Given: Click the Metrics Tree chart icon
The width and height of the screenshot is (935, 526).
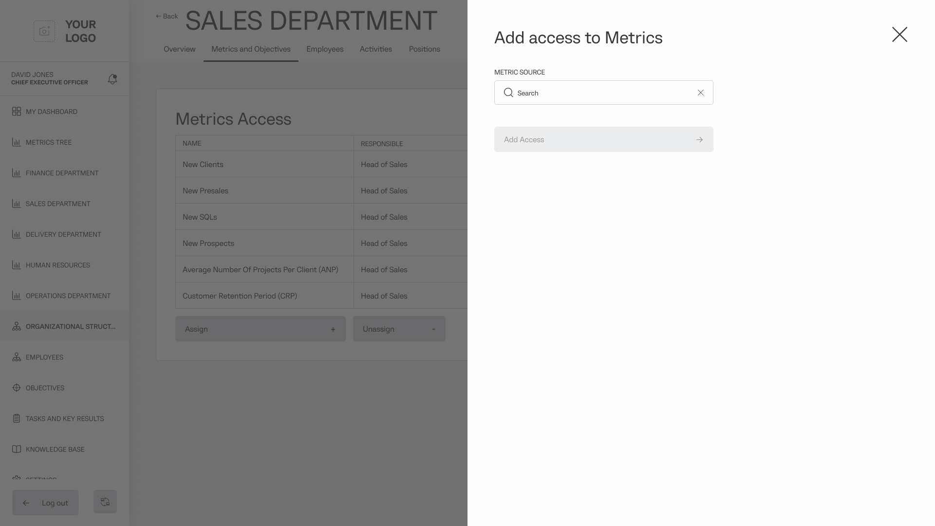Looking at the screenshot, I should click(17, 142).
